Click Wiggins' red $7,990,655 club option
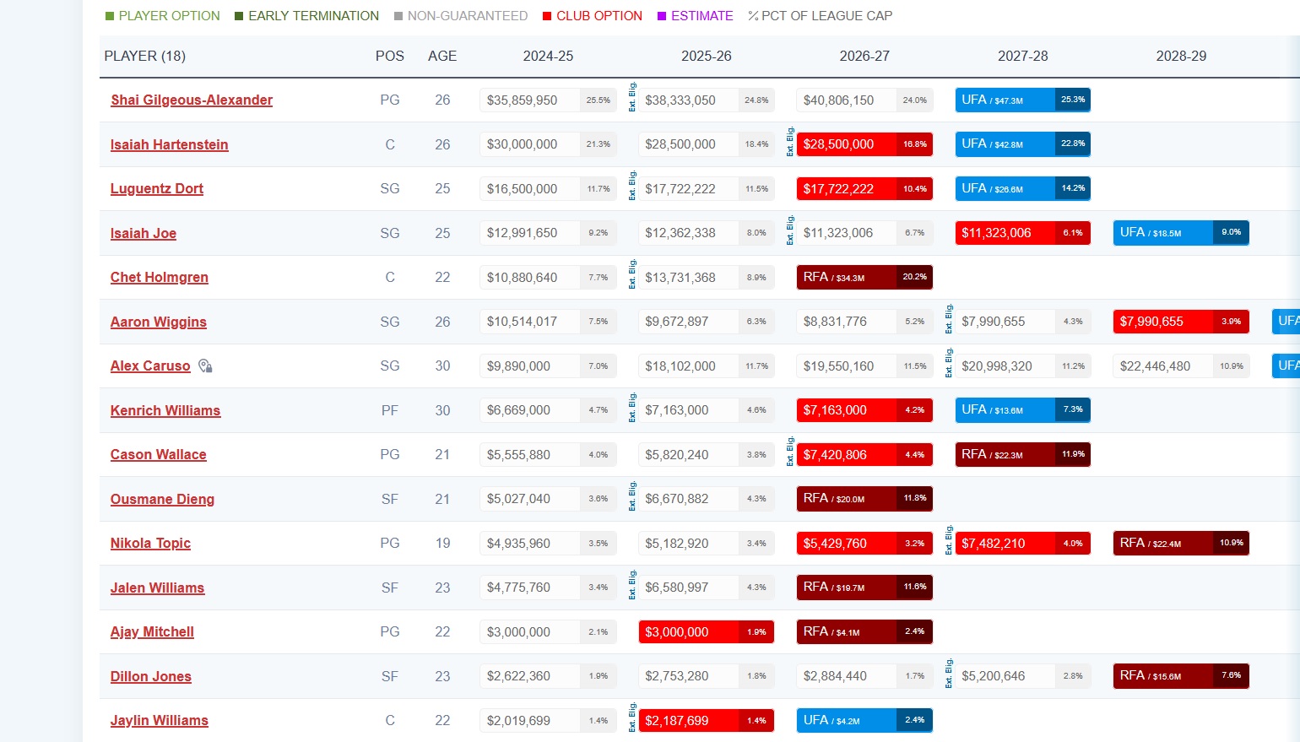The width and height of the screenshot is (1300, 742). pos(1181,322)
